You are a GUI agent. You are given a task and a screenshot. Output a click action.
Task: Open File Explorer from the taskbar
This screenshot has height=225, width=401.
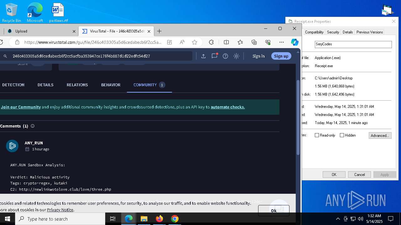144,219
